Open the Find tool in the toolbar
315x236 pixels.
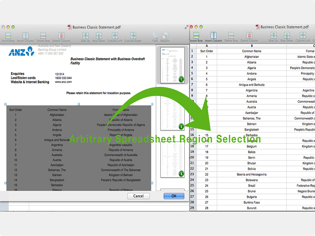tap(155, 37)
